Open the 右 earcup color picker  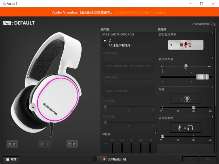click(x=14, y=144)
